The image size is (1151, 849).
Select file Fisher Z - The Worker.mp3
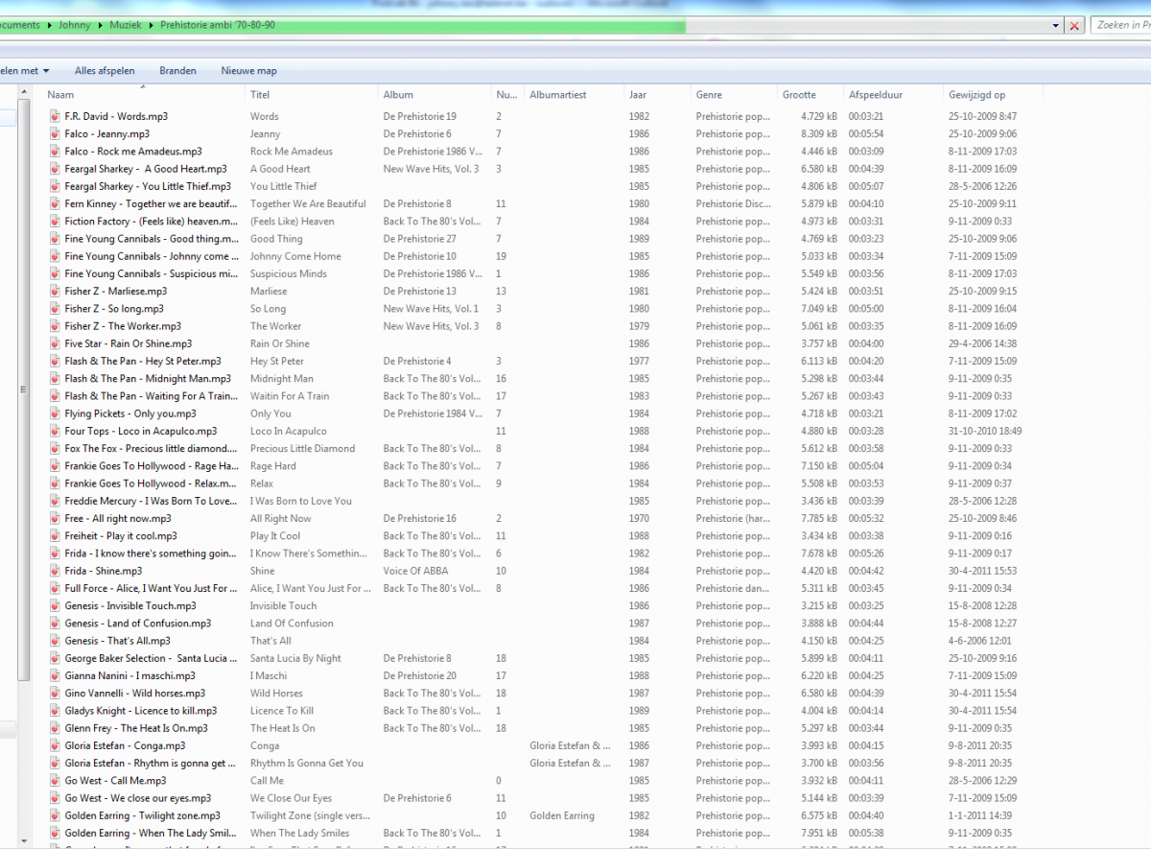123,326
